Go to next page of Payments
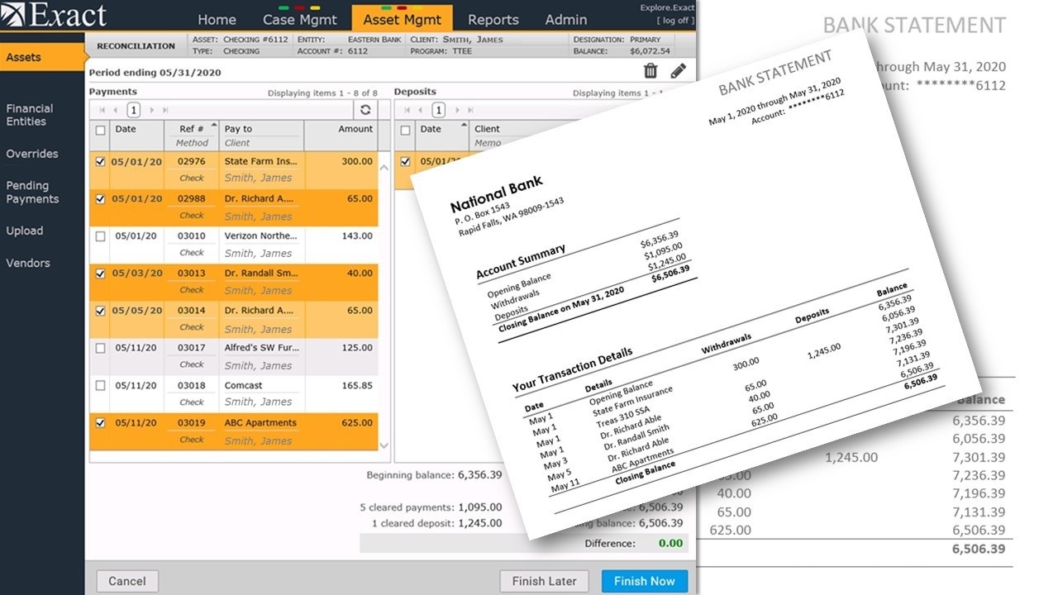1058x595 pixels. pos(152,110)
